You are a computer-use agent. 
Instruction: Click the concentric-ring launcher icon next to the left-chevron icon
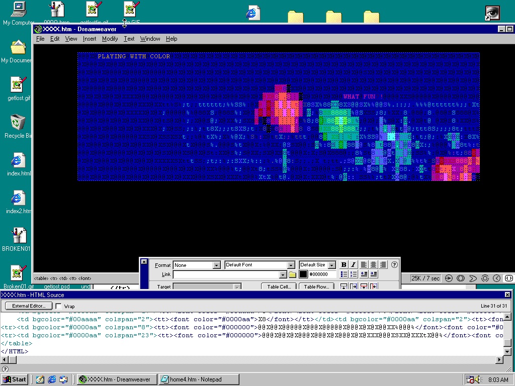click(485, 278)
